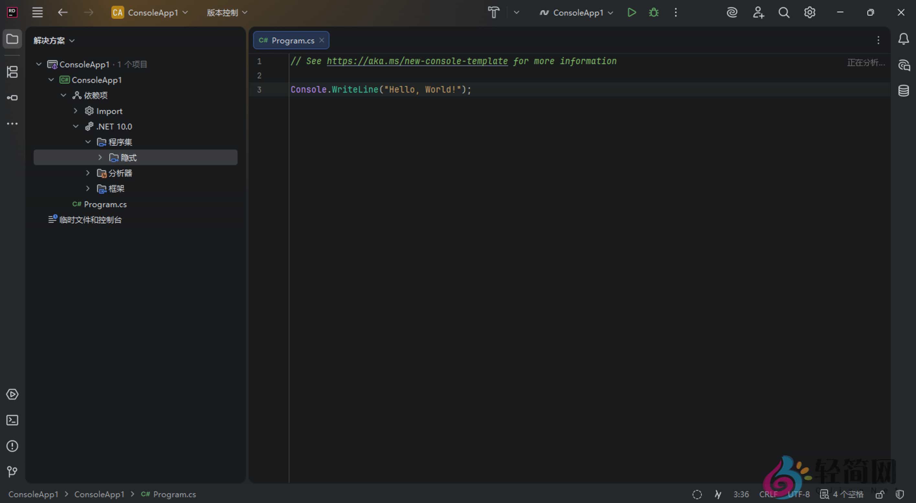Toggle the write-lock icon in status bar
This screenshot has height=503, width=916.
click(880, 494)
